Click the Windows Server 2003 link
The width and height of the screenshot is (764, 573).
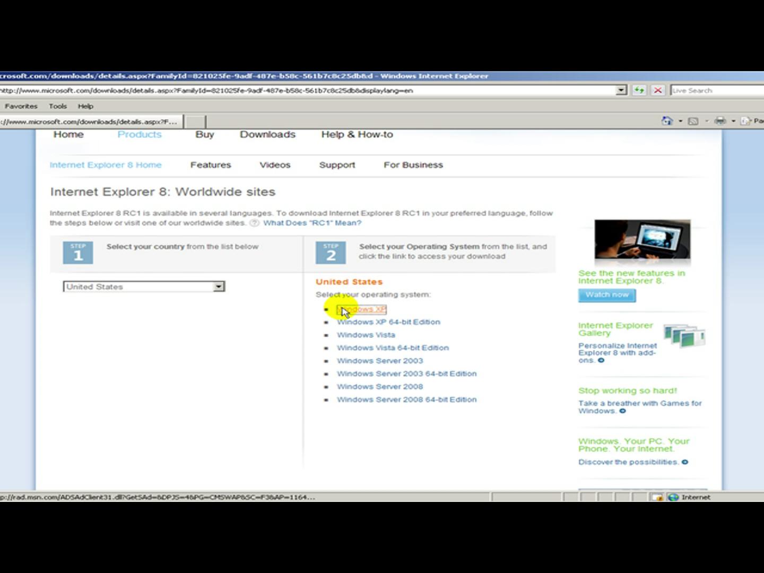380,361
